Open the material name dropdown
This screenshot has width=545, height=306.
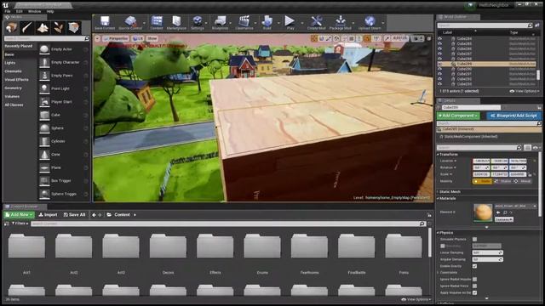click(515, 206)
